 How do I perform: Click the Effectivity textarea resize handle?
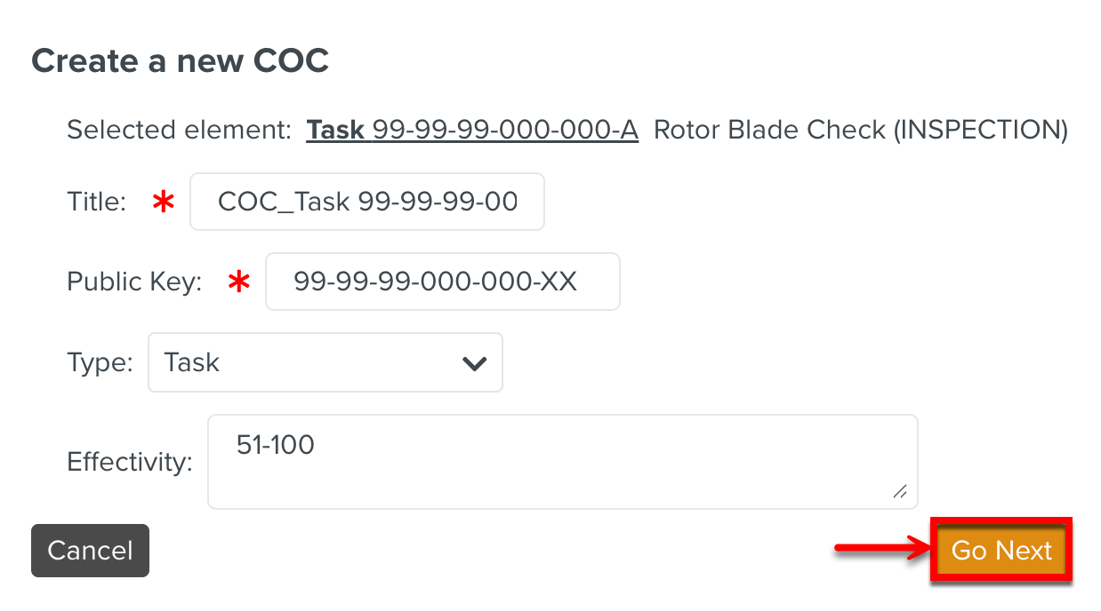[x=900, y=491]
